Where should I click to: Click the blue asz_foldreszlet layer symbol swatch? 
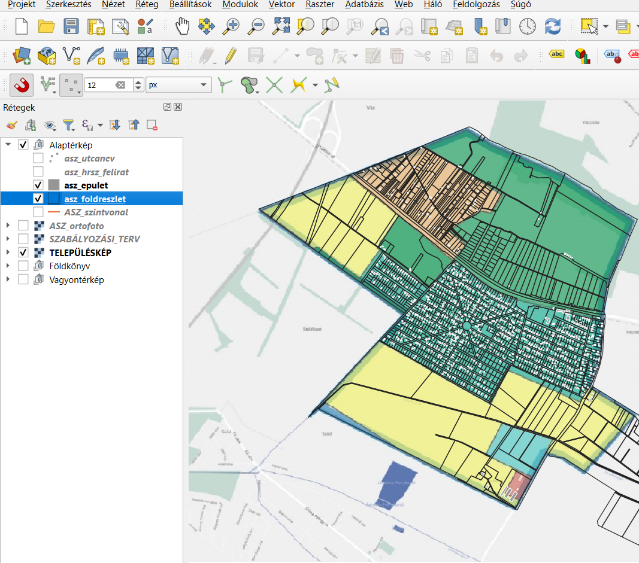54,199
